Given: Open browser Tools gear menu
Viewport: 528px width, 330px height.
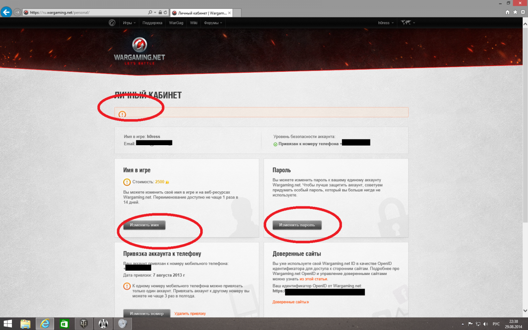Looking at the screenshot, I should click(x=523, y=12).
